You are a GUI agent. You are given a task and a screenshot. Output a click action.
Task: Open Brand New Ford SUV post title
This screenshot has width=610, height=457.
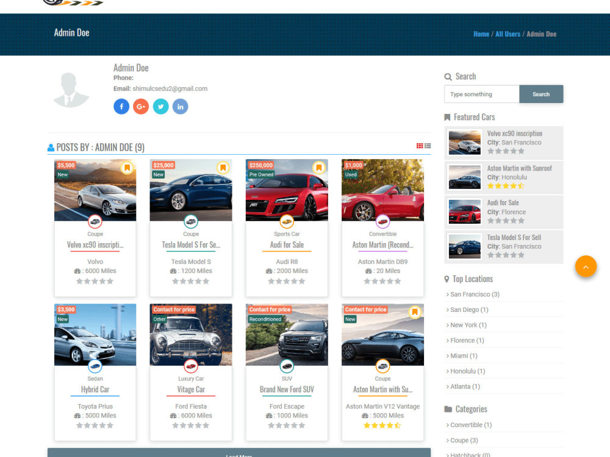[x=287, y=389]
